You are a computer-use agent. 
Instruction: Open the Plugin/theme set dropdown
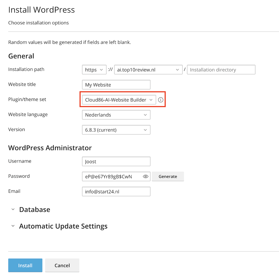pos(119,100)
